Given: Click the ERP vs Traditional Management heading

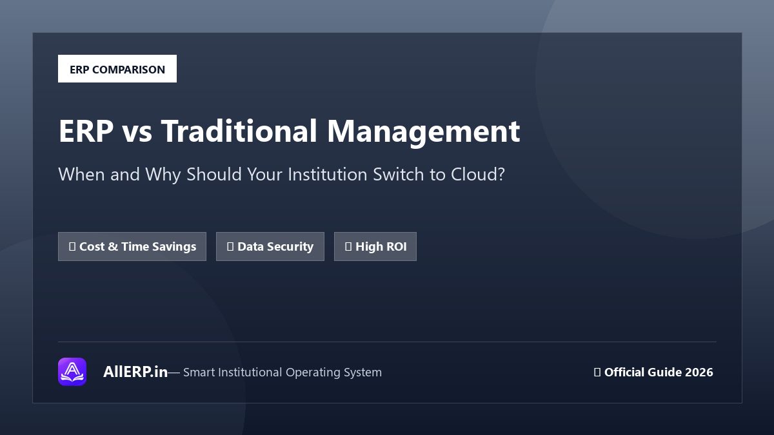Looking at the screenshot, I should (x=289, y=131).
